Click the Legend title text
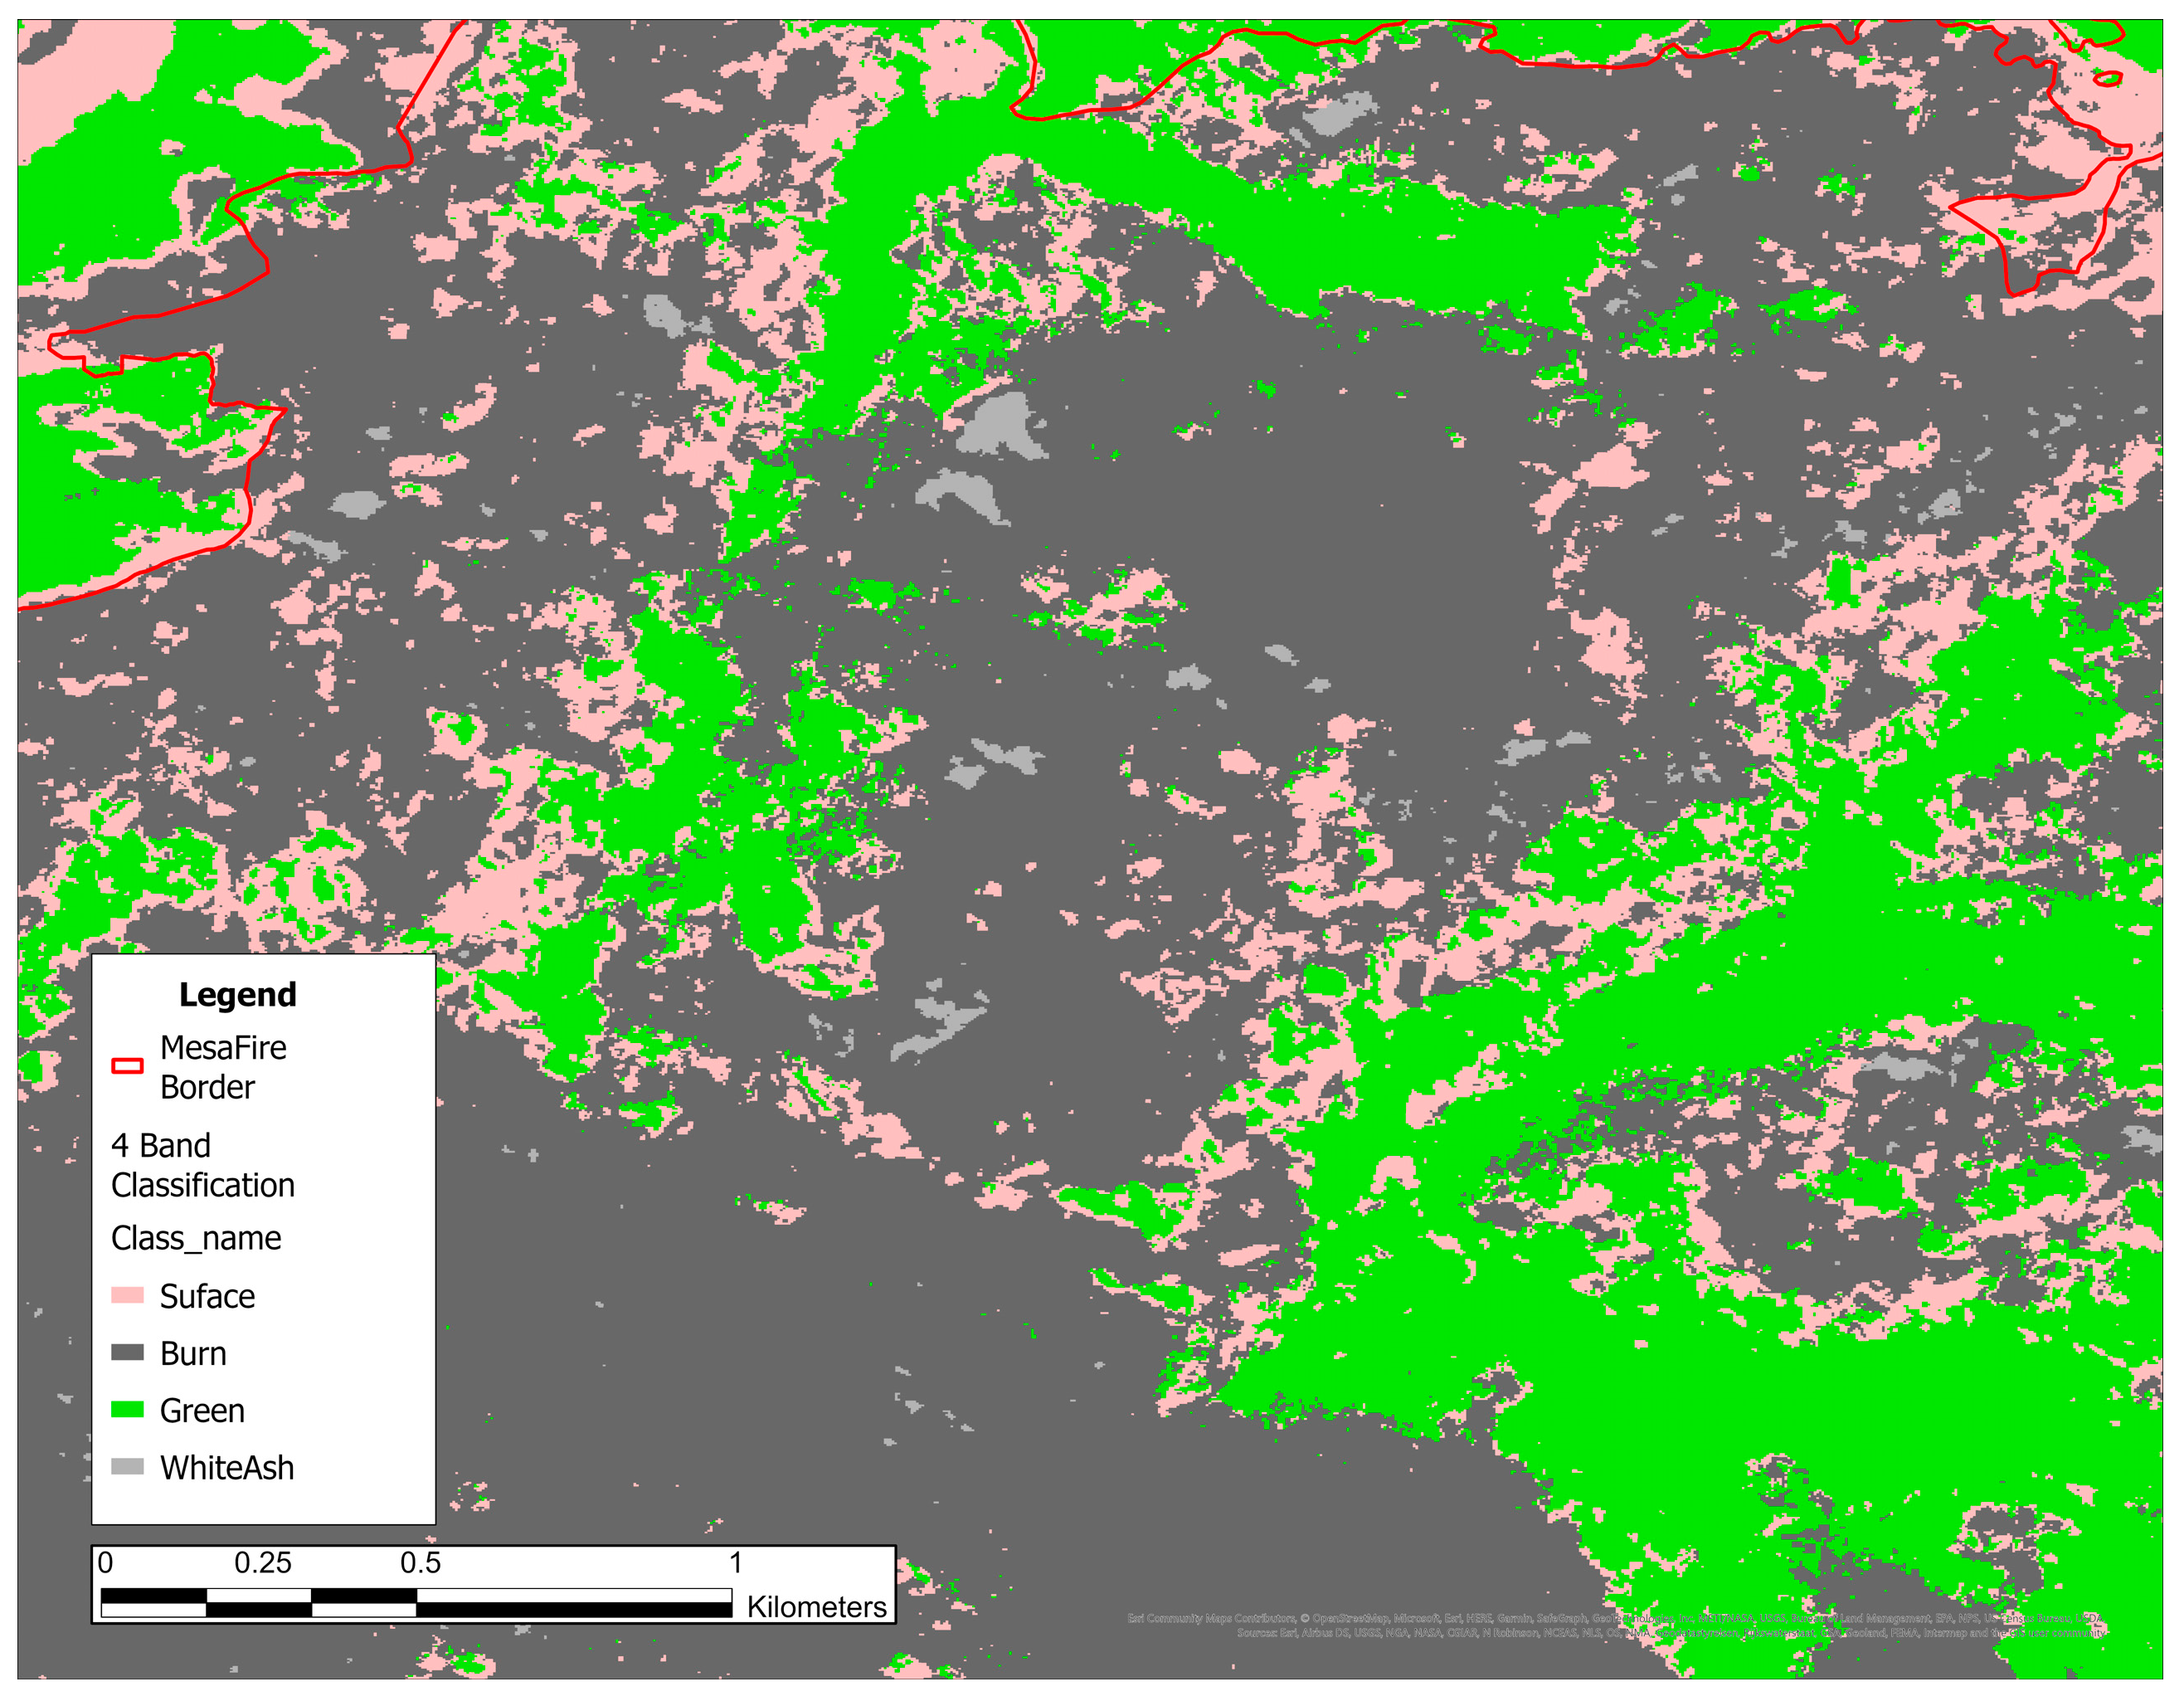The width and height of the screenshot is (2184, 1701). click(238, 996)
